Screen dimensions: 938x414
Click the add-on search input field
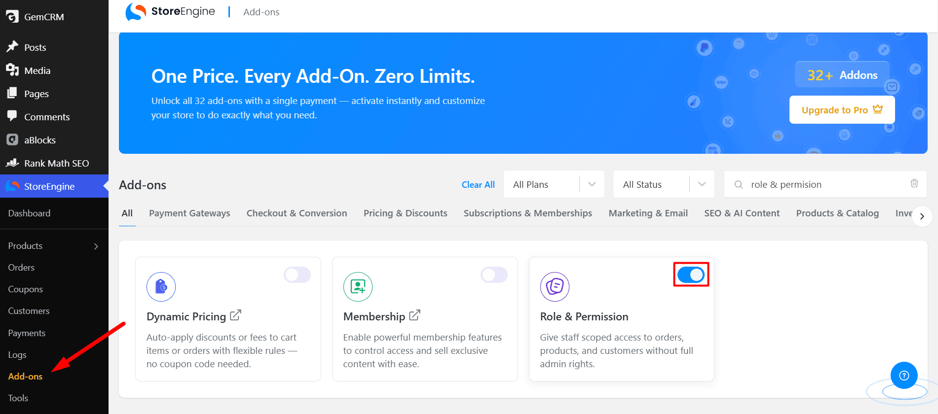click(x=825, y=184)
